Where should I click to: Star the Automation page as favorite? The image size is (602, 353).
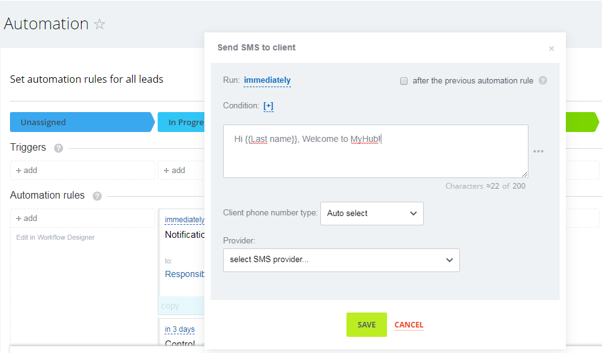(100, 24)
